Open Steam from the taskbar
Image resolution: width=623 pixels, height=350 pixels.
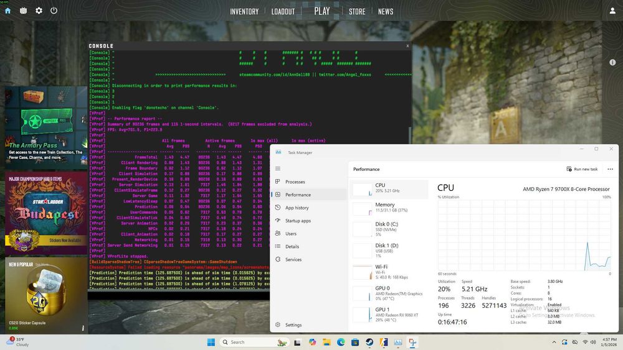coord(369,342)
